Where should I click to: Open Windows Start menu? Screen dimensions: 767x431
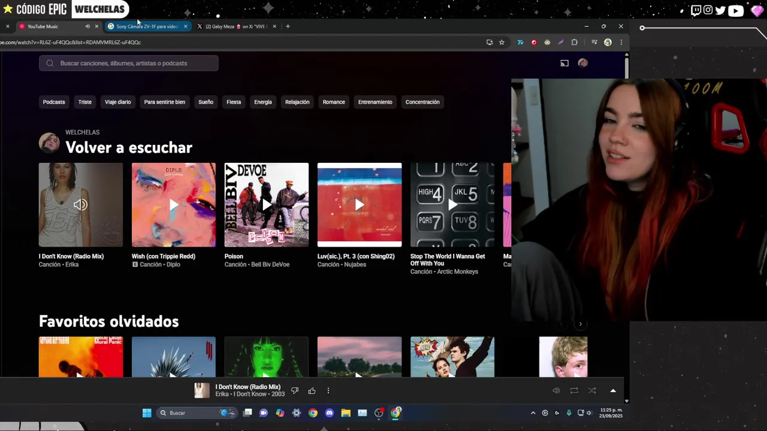coord(147,412)
